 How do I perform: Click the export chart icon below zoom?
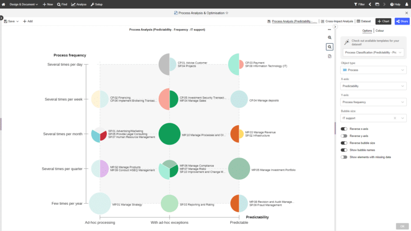[329, 56]
